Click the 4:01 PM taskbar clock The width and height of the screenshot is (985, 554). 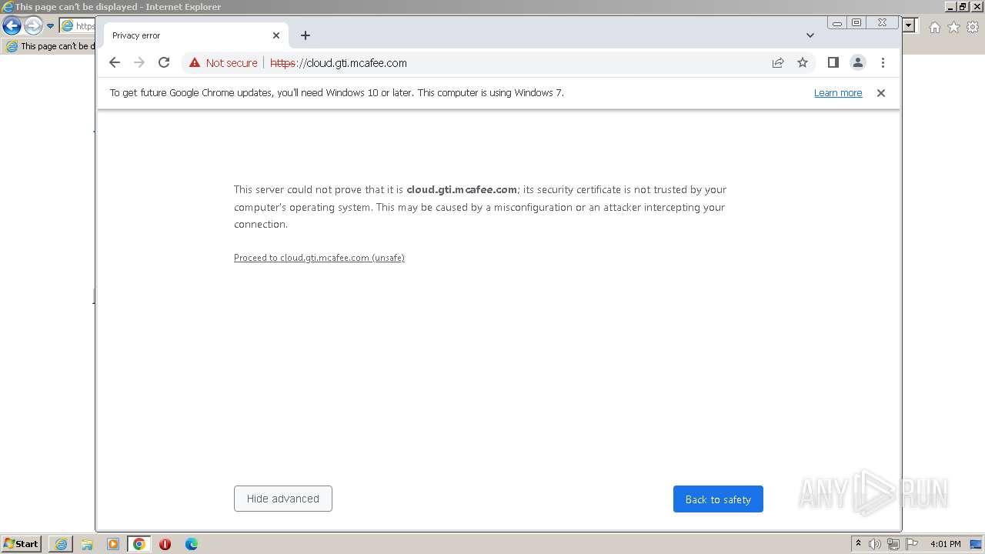tap(945, 544)
